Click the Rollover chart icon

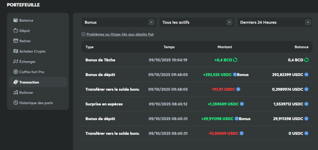(16, 93)
